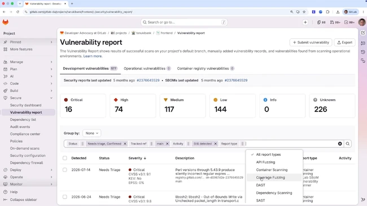Open browser downloads icon

338,12
